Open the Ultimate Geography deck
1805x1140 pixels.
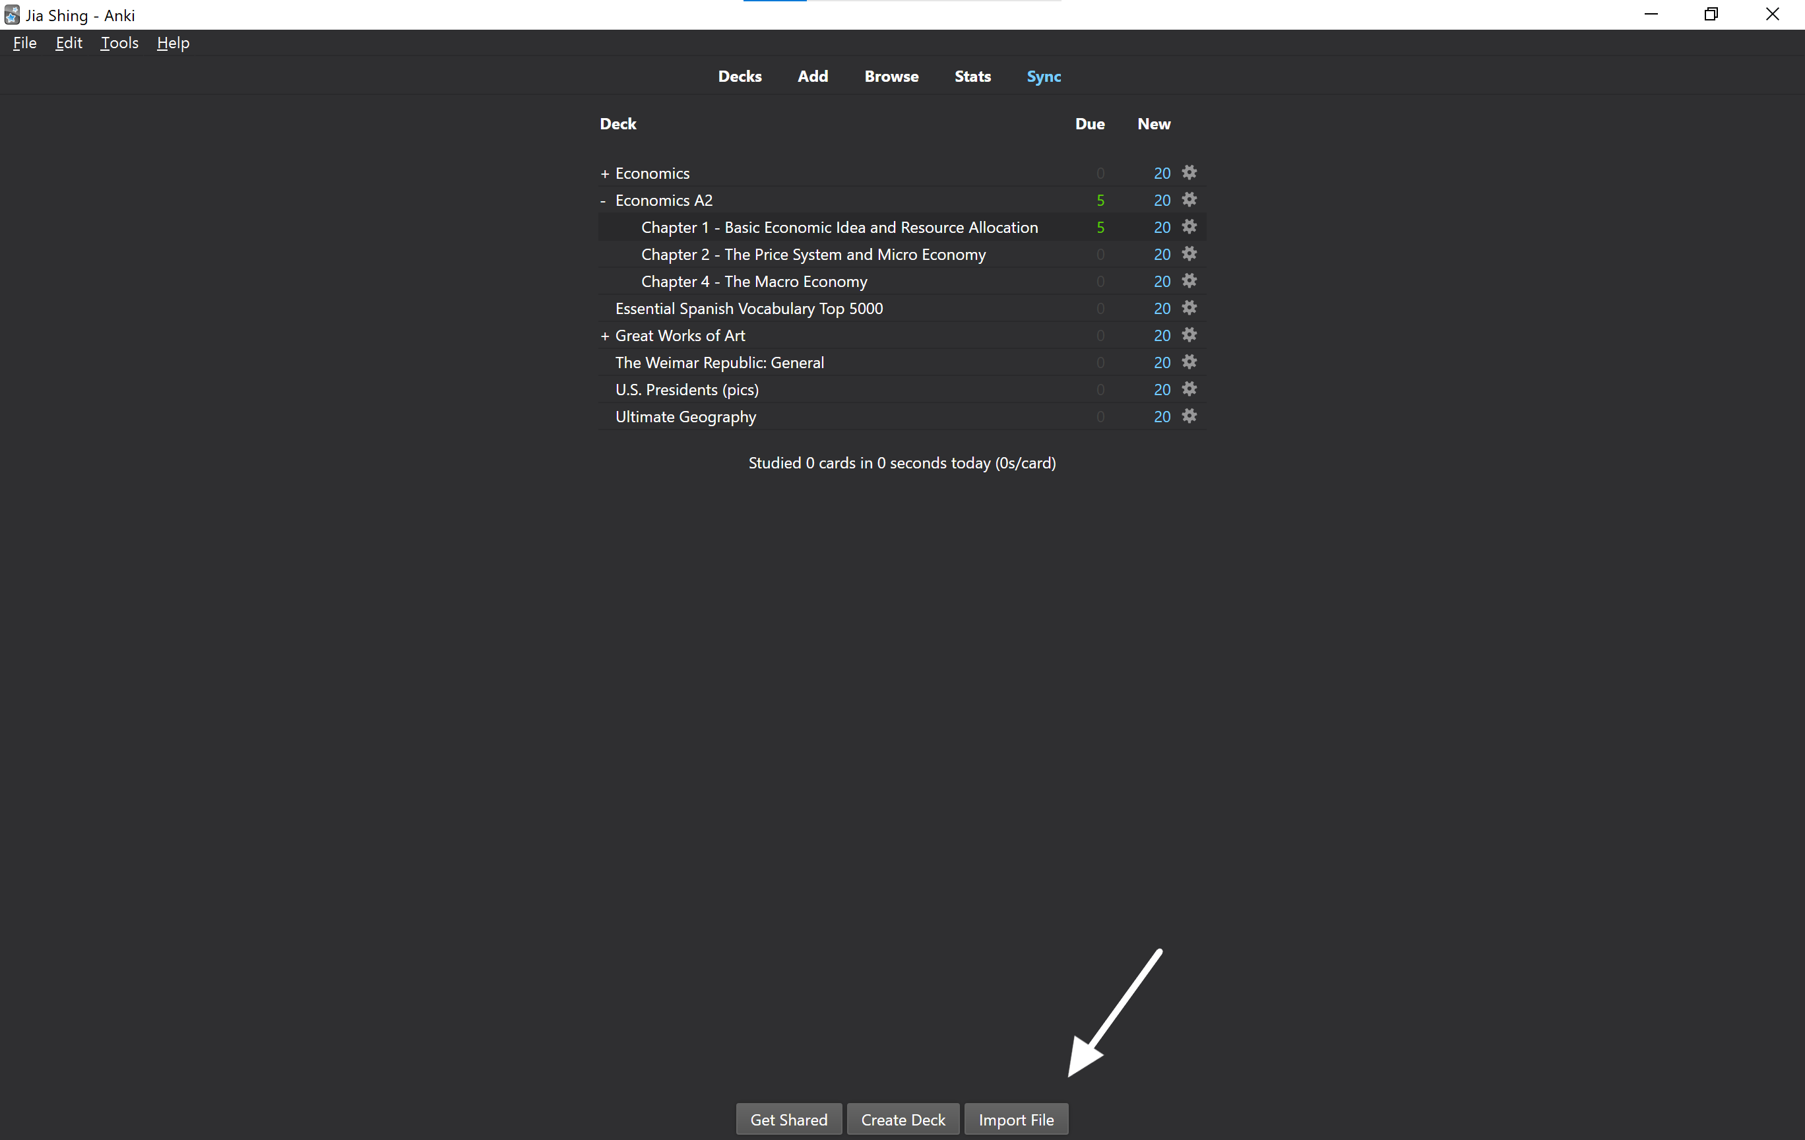[685, 416]
